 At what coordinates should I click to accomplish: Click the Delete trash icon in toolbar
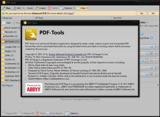pos(49,8)
